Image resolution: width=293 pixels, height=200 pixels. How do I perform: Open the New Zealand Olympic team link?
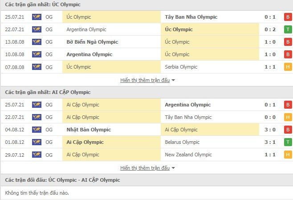coord(187,155)
